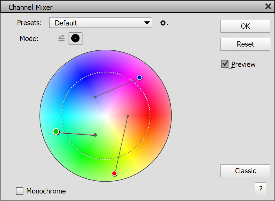
Task: Click the question mark help button
Action: 261,189
